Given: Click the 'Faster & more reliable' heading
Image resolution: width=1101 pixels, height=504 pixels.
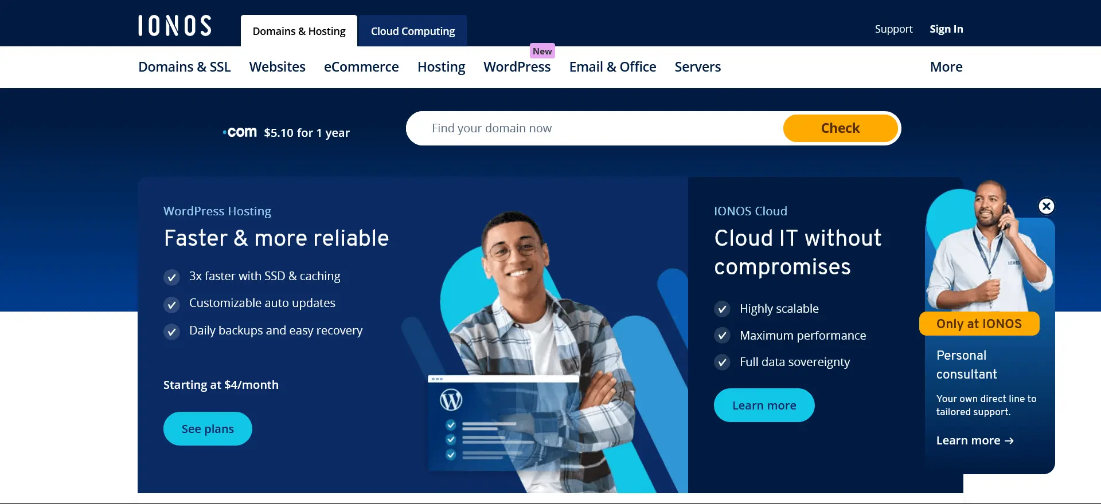Looking at the screenshot, I should [276, 238].
